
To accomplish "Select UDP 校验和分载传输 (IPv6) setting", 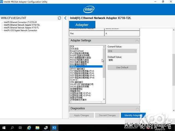I will [82, 78].
